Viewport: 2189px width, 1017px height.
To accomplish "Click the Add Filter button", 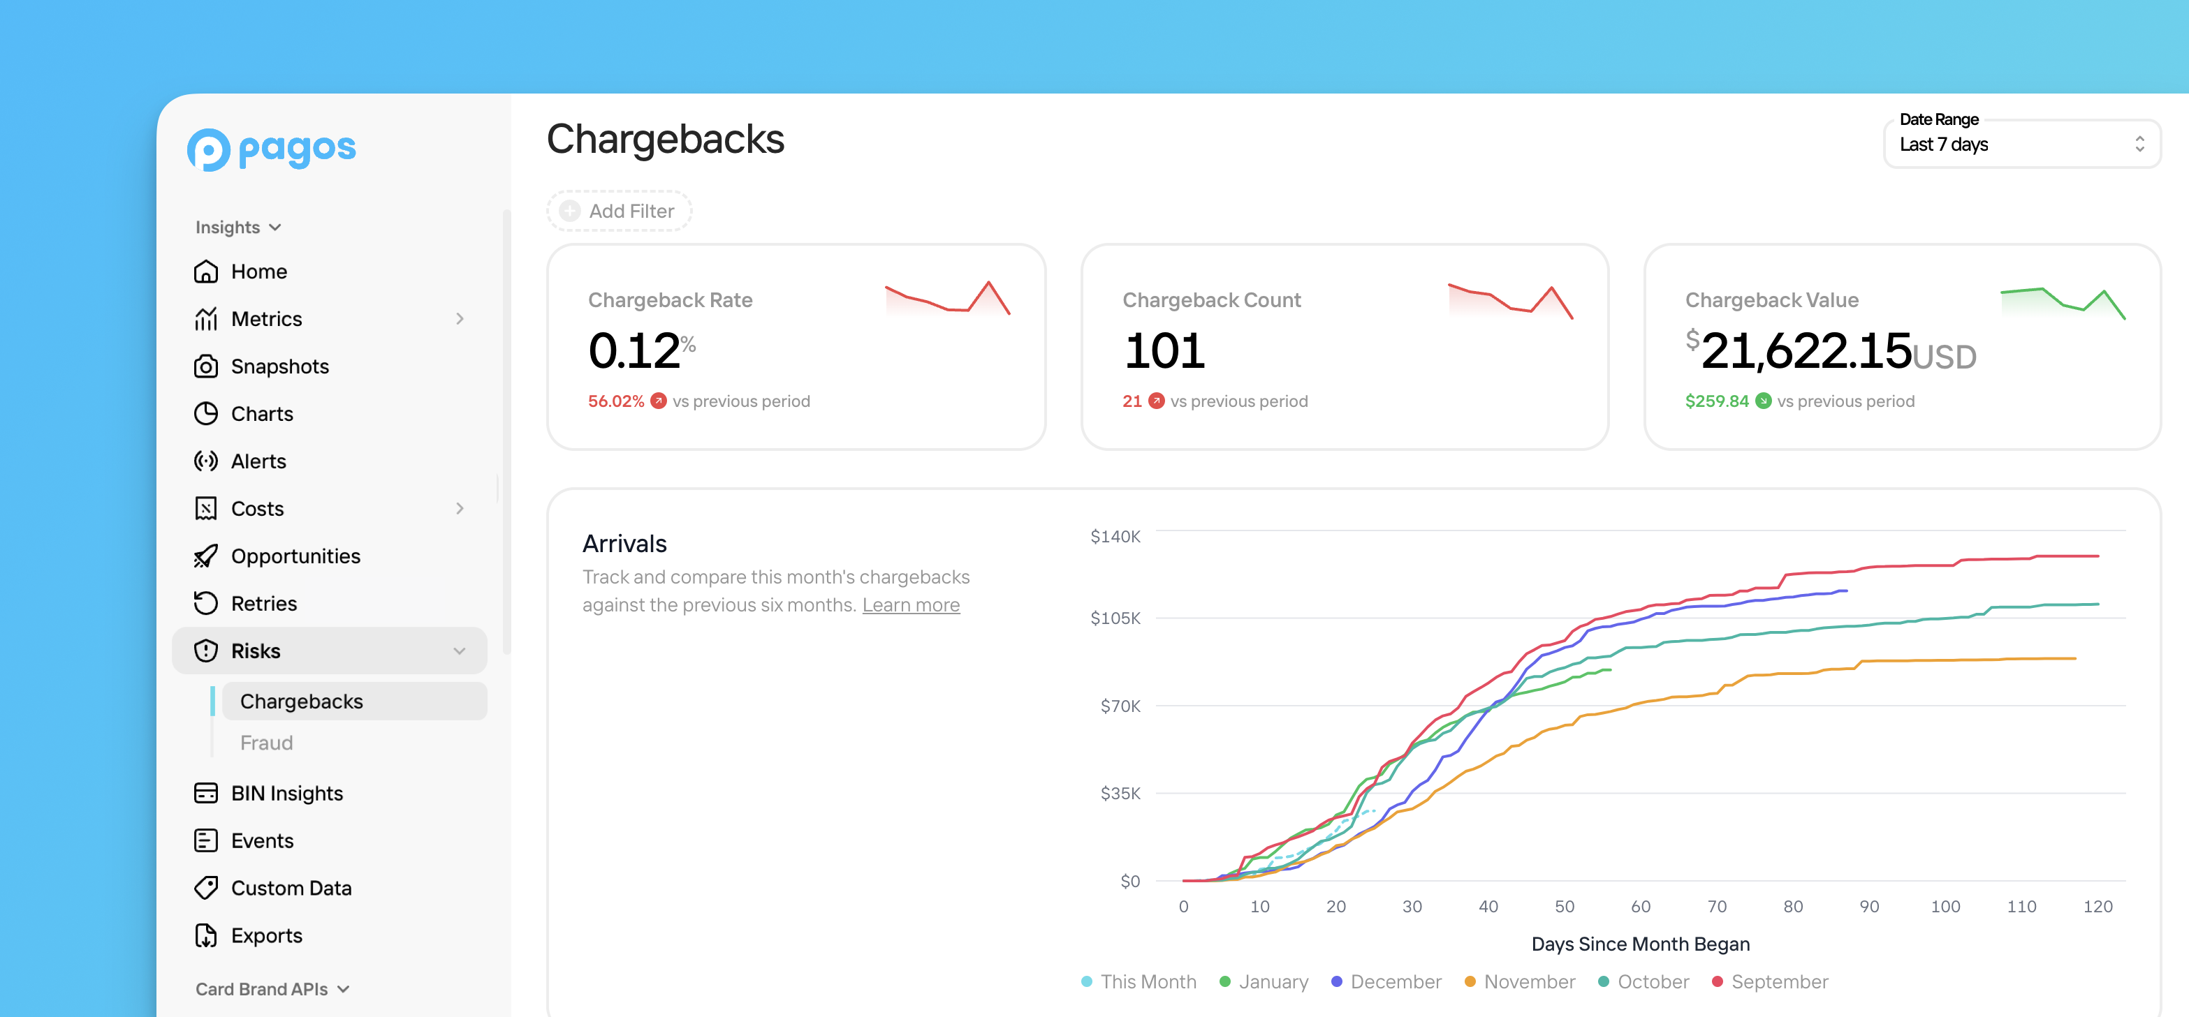I will coord(619,211).
